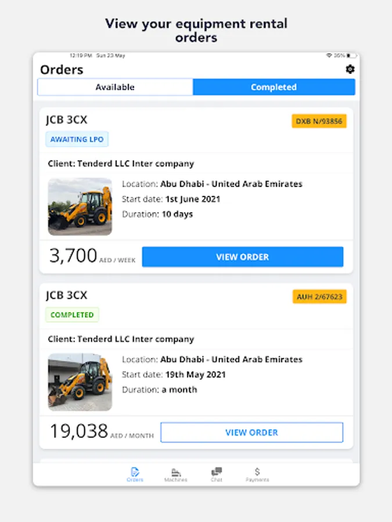Open settings via the gear icon

click(350, 69)
